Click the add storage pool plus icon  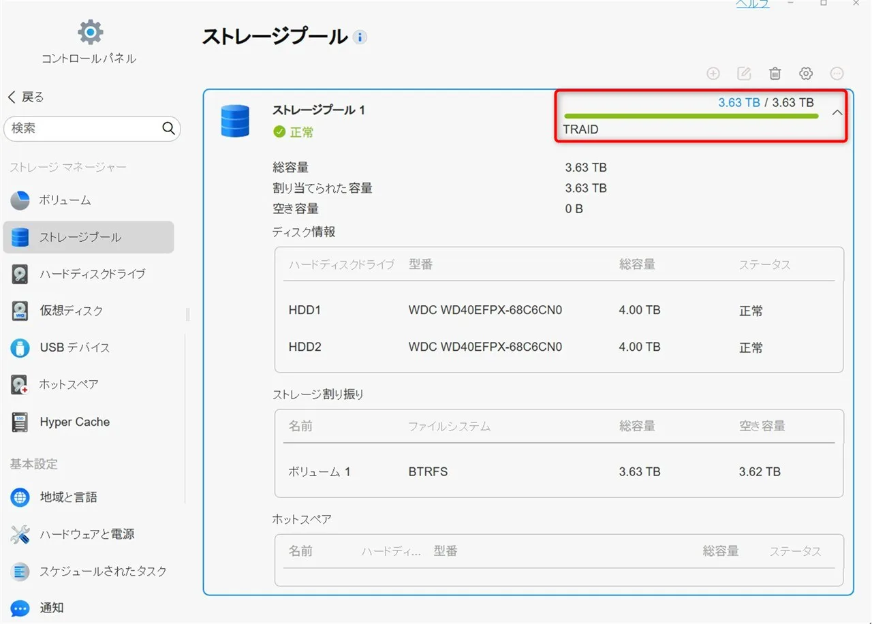[713, 74]
